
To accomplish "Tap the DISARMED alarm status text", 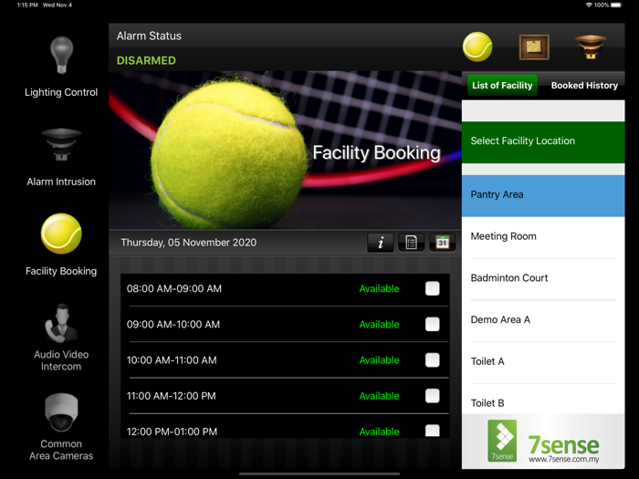I will click(x=146, y=61).
